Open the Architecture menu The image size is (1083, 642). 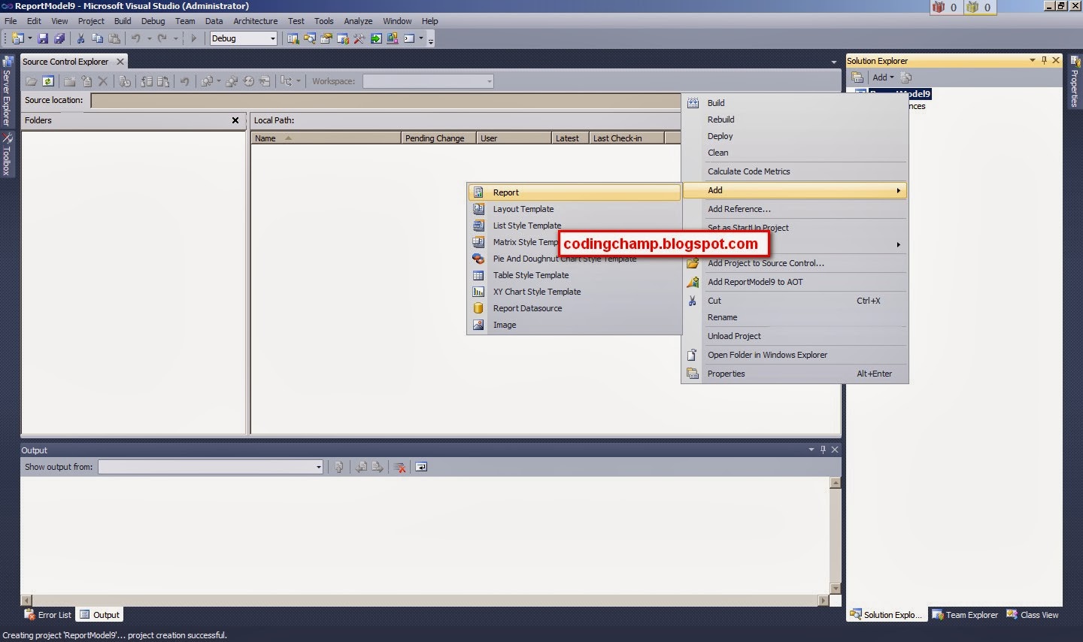(x=255, y=21)
